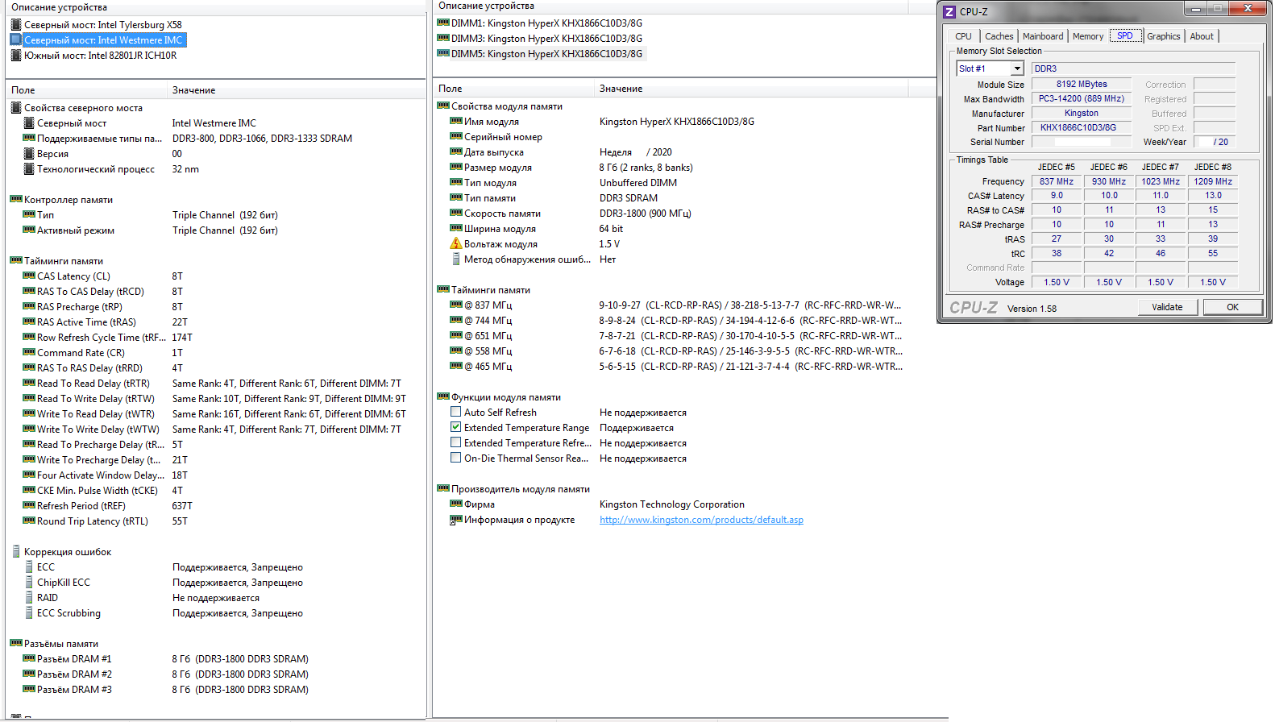The image size is (1275, 722).
Task: Click the memory icon beside DIMM1 Kingston HyperX
Action: [x=443, y=23]
